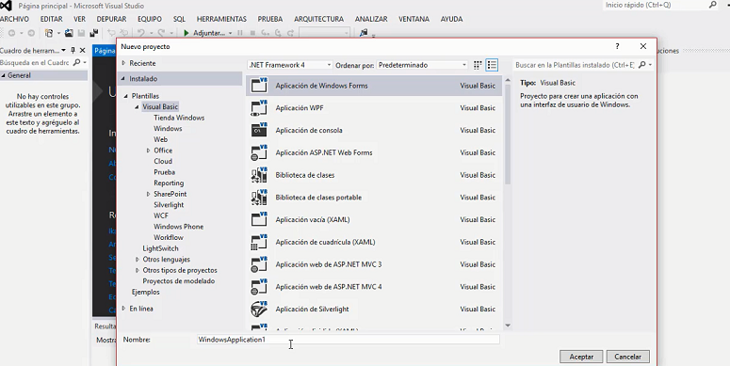Pin the Cuadro de herramientas panel
Image resolution: width=730 pixels, height=366 pixels.
[73, 50]
